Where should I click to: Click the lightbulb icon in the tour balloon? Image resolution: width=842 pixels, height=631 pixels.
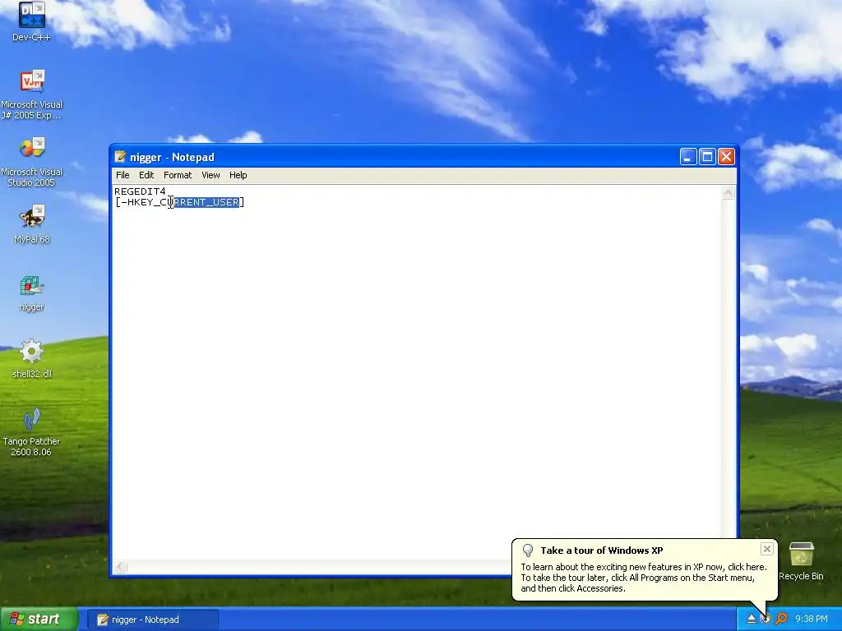pyautogui.click(x=528, y=550)
